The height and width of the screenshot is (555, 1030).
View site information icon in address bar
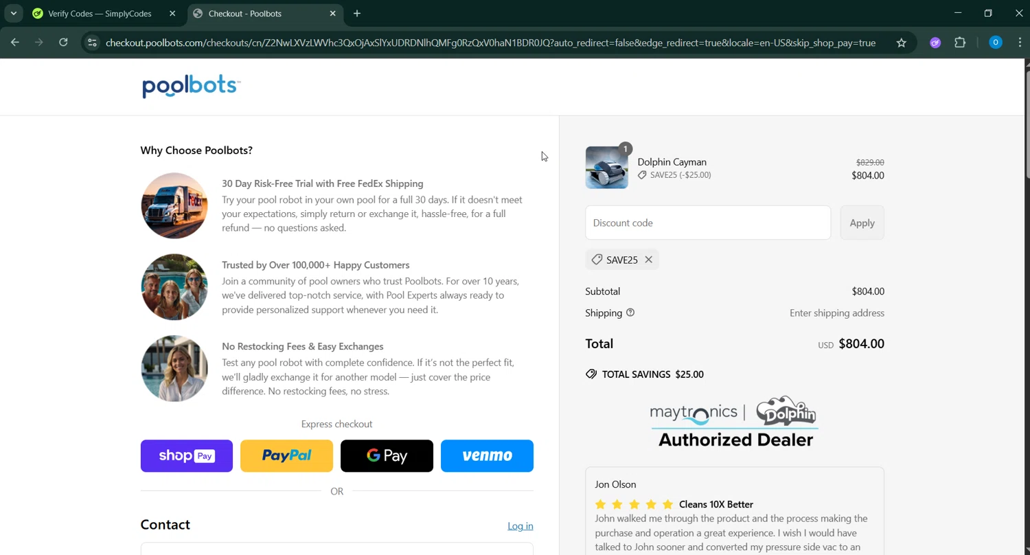pyautogui.click(x=92, y=43)
